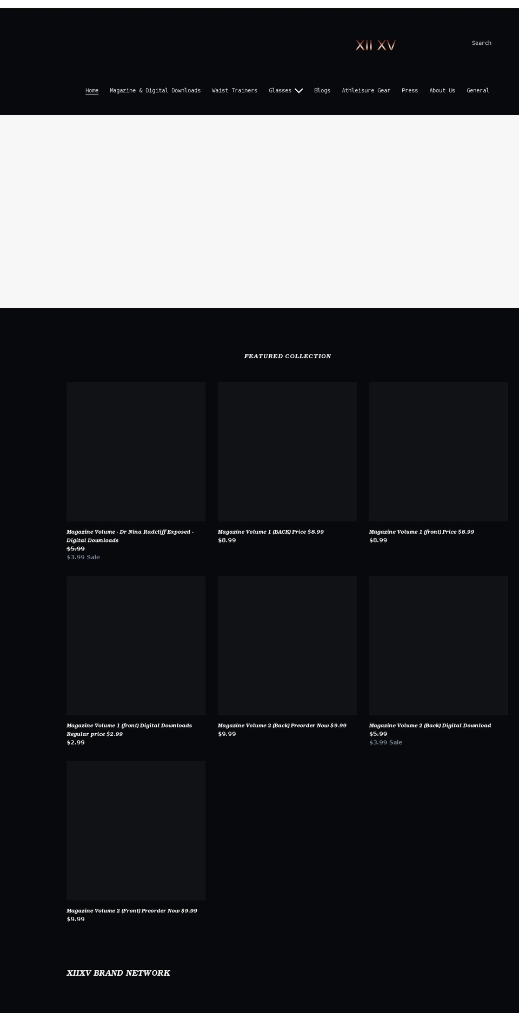This screenshot has width=519, height=1013.
Task: Click $3.99 Sale under Dr Nina Radcliff
Action: [x=83, y=557]
